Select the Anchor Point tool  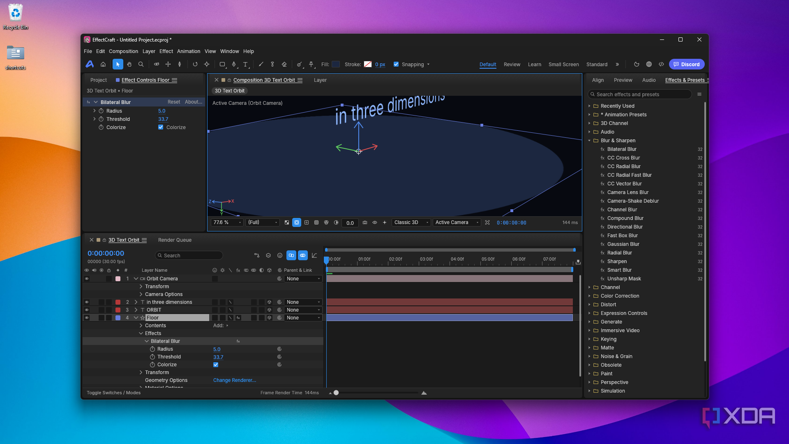click(x=207, y=65)
